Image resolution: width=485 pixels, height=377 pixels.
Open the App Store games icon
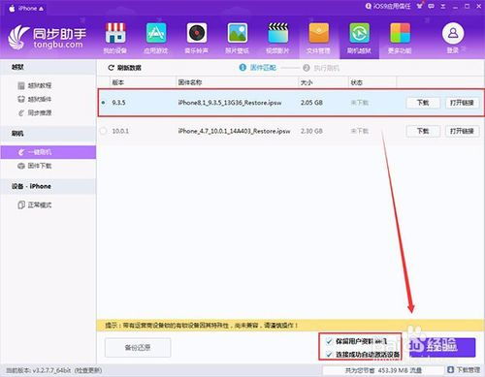click(x=156, y=33)
